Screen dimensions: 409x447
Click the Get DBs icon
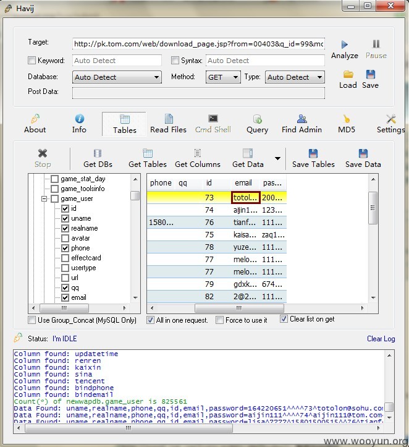[98, 153]
